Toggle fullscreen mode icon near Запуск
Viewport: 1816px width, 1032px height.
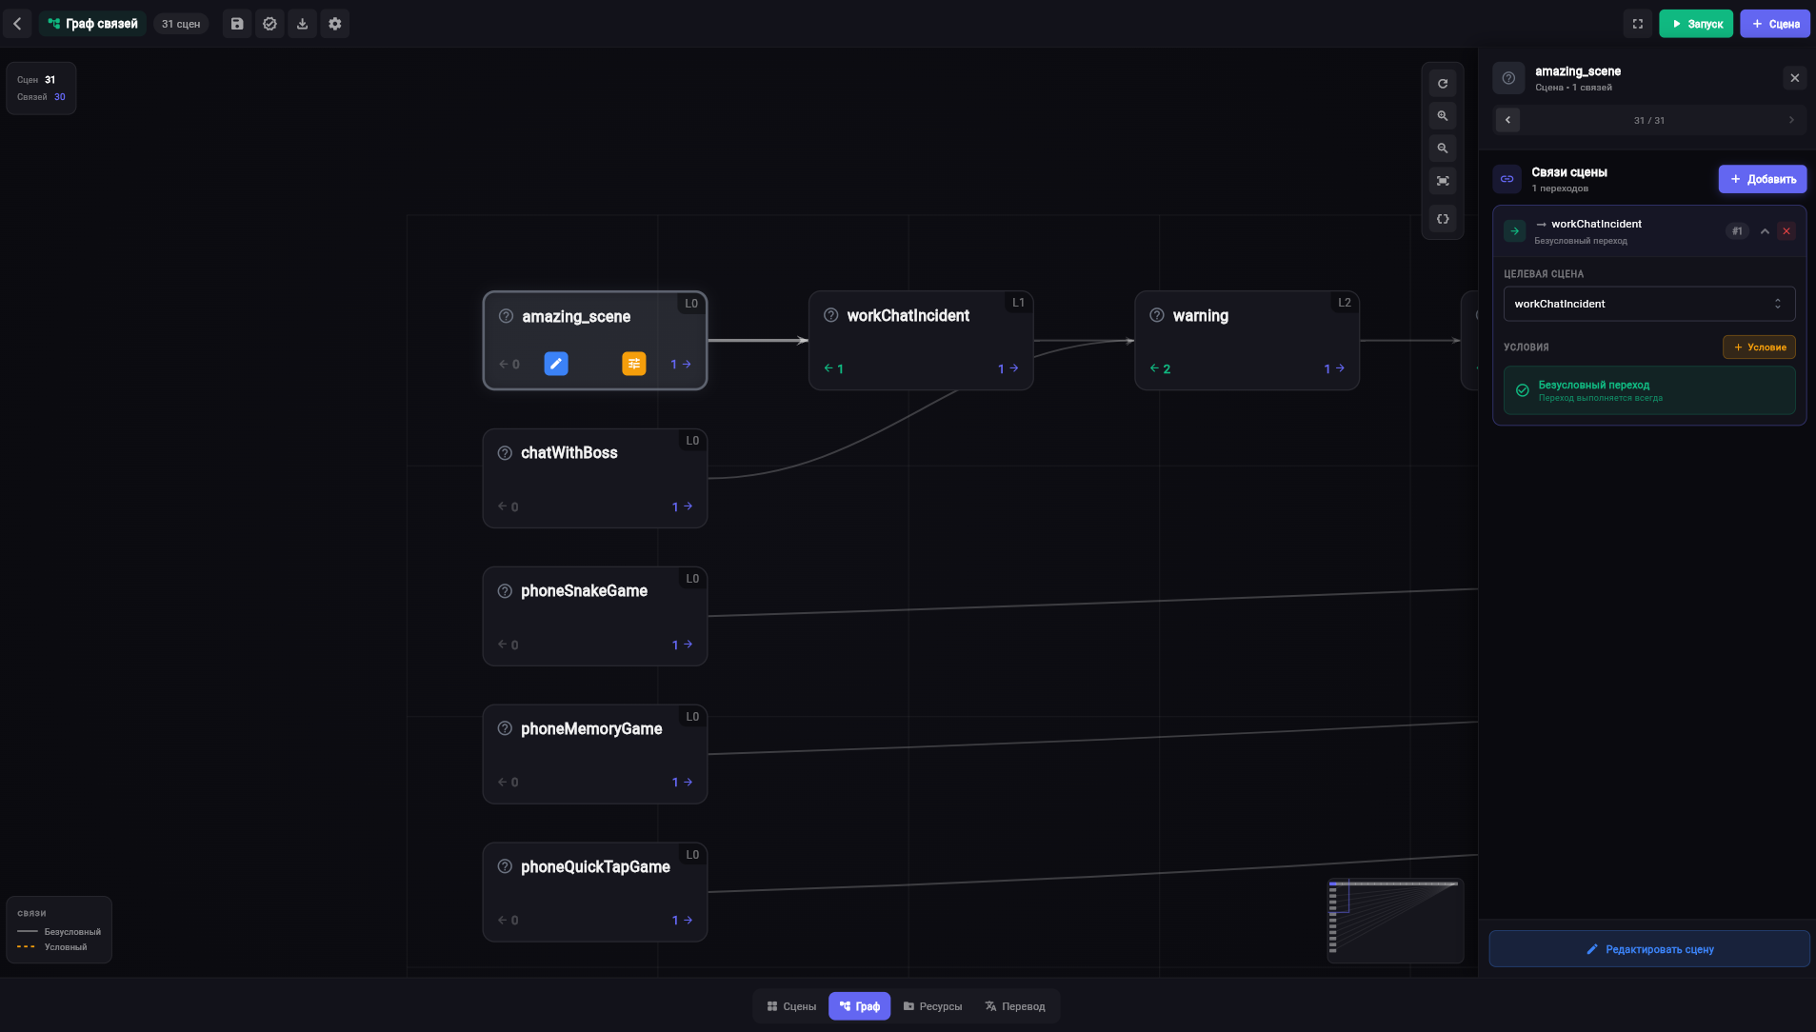pos(1638,24)
